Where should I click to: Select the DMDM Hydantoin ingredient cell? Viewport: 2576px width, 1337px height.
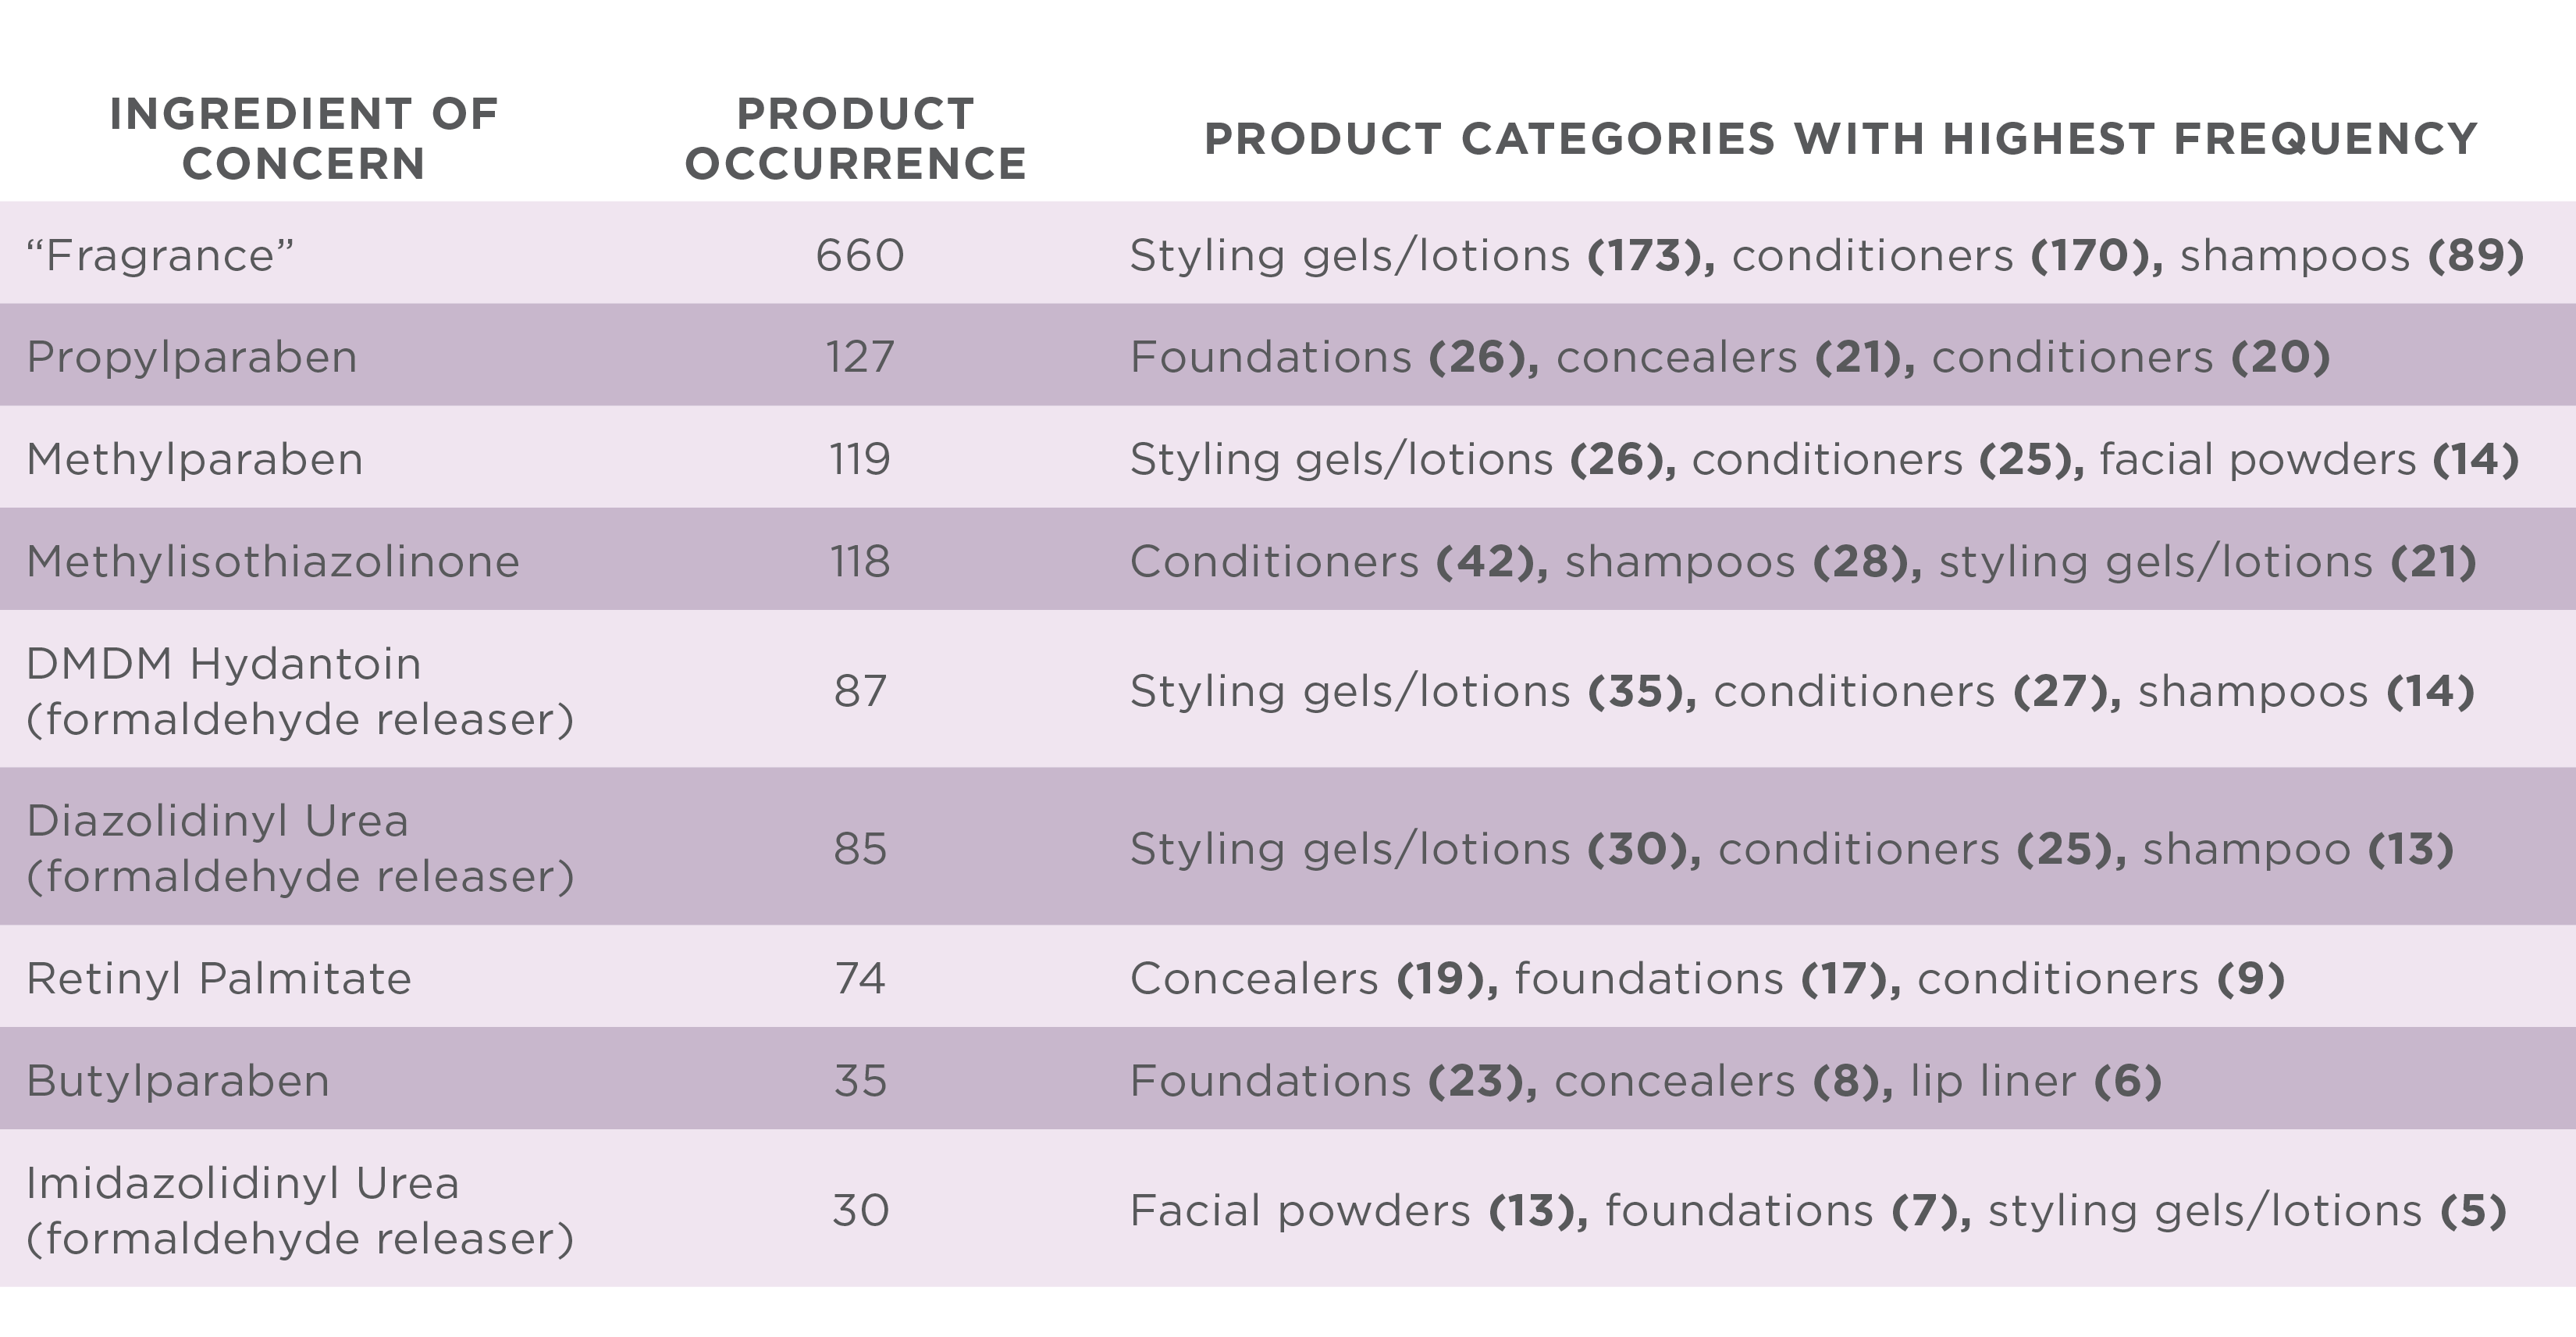pos(300,691)
